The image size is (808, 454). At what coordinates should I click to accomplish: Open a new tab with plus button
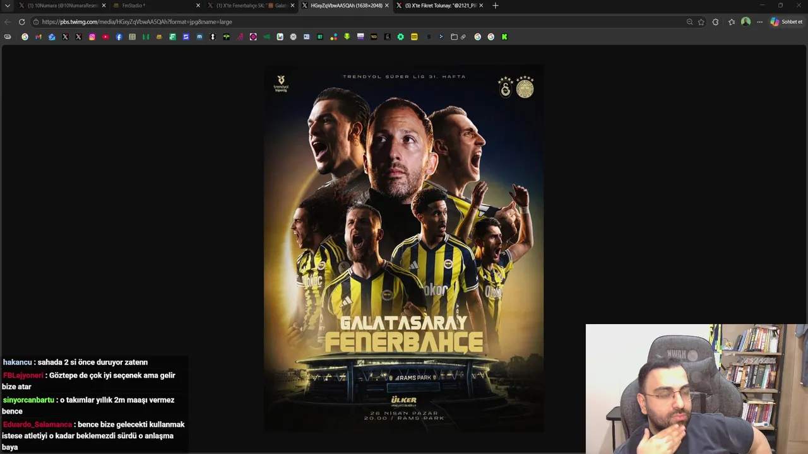[x=495, y=6]
